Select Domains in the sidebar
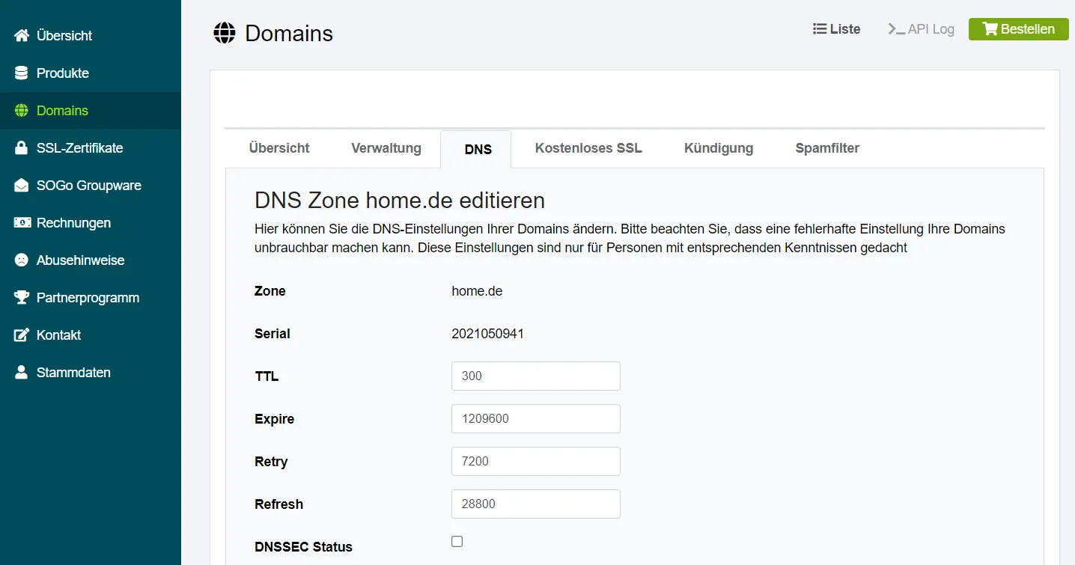 [x=91, y=110]
